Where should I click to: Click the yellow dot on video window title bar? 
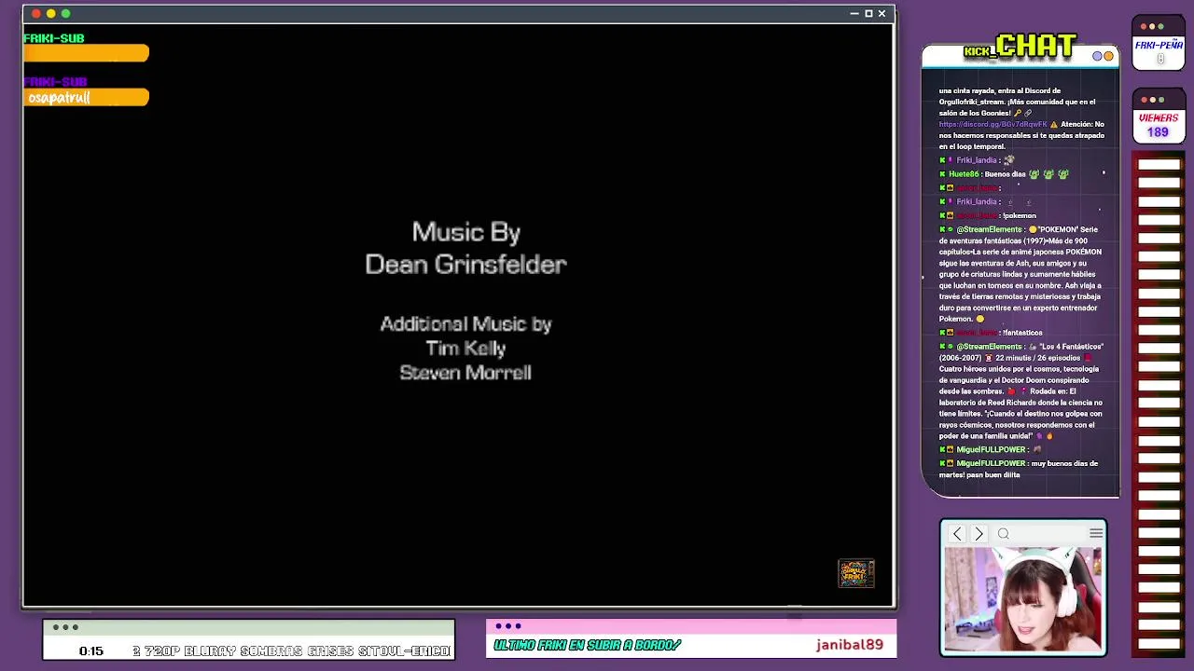pos(51,14)
